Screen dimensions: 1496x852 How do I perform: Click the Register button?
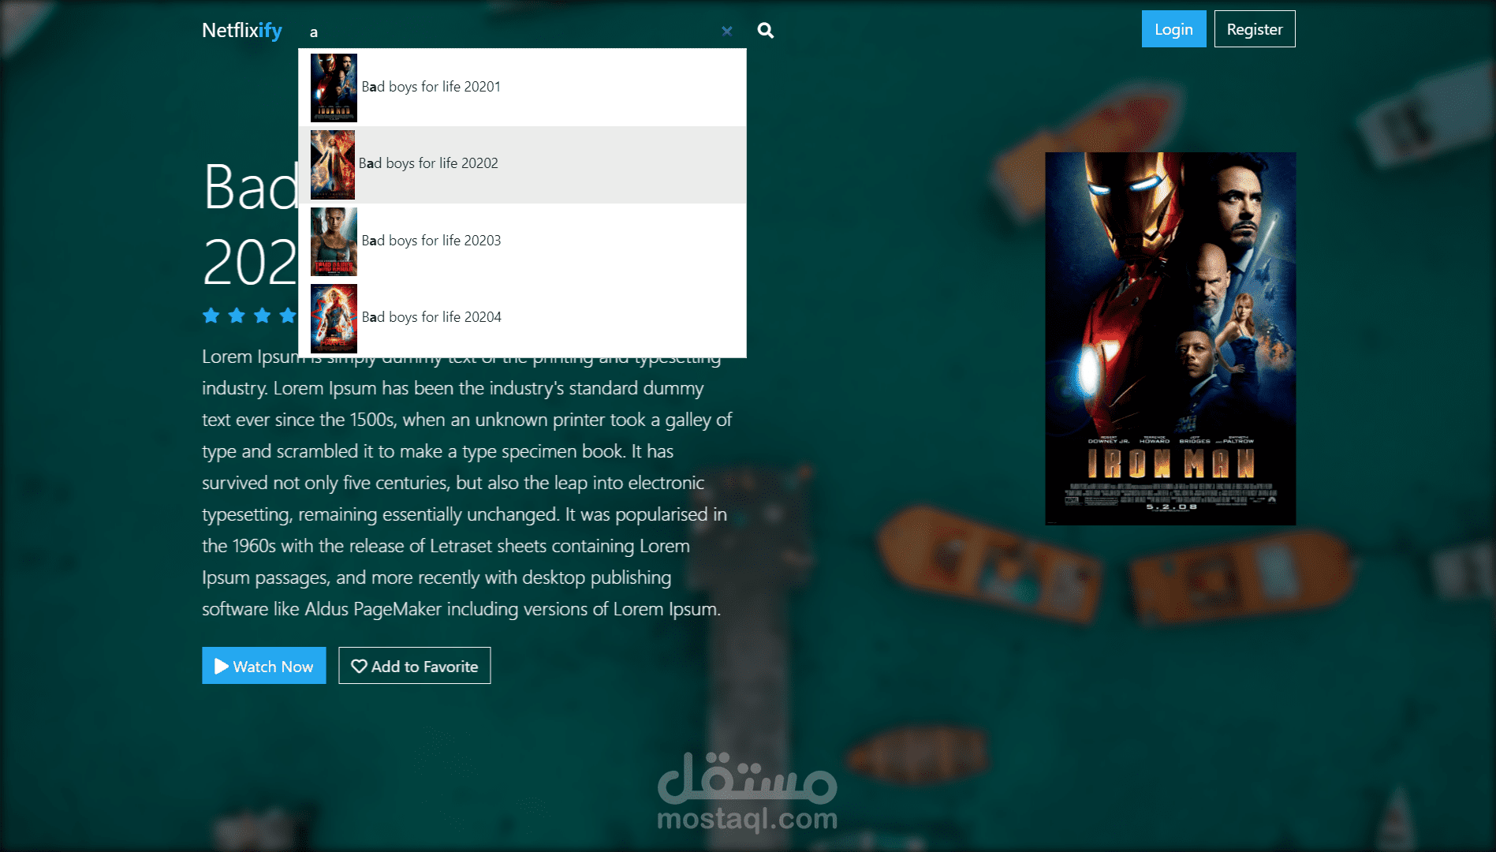tap(1254, 29)
